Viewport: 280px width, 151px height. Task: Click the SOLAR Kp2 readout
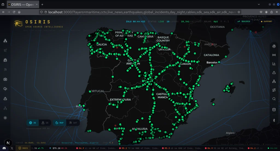point(211,21)
